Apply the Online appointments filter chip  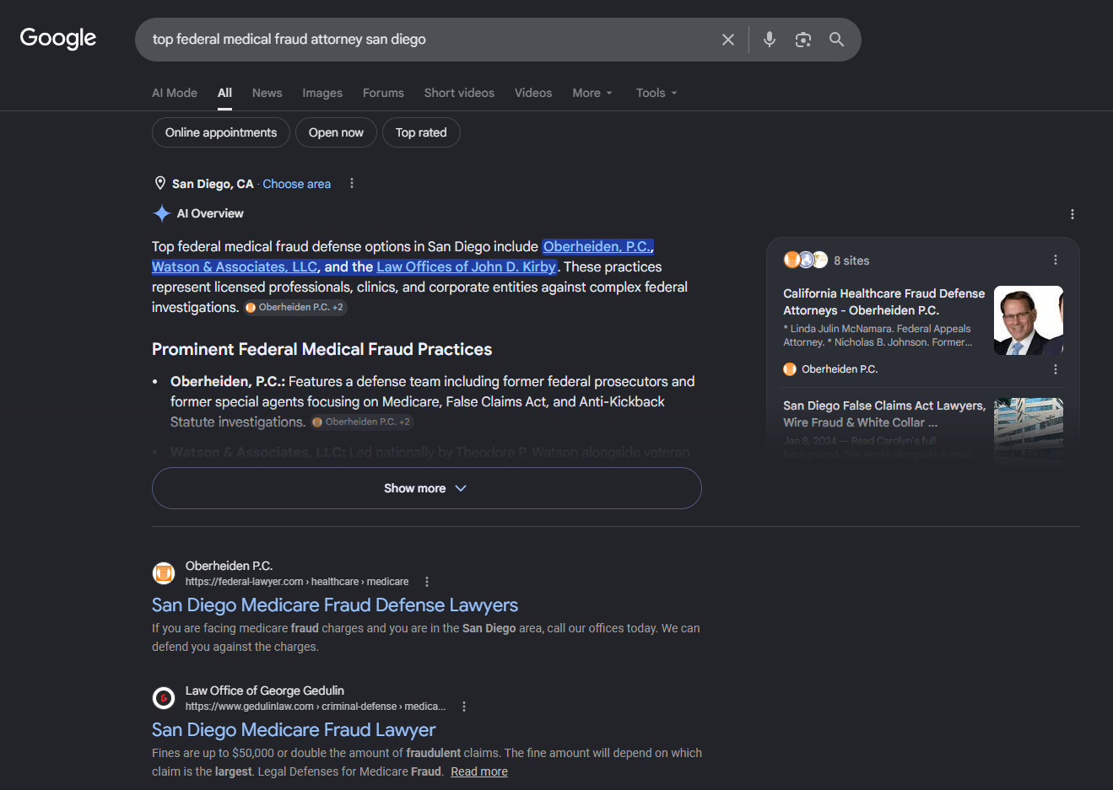point(221,132)
